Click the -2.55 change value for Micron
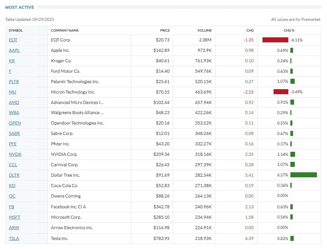Viewport: 327px width, 249px height. point(248,92)
